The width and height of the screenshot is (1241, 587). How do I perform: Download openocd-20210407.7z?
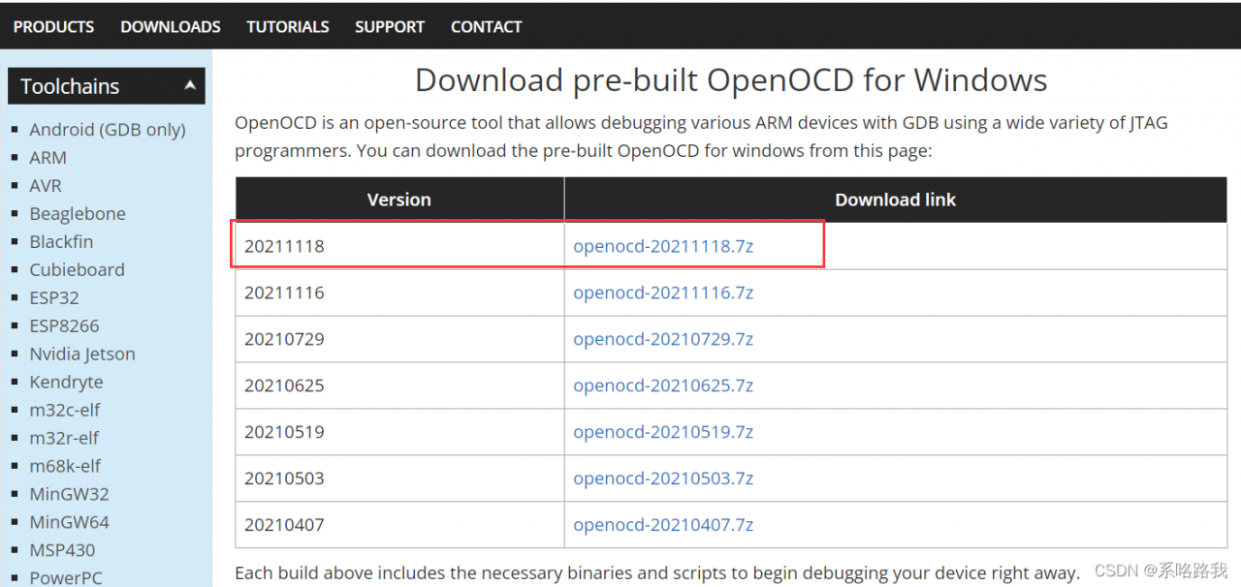coord(663,525)
